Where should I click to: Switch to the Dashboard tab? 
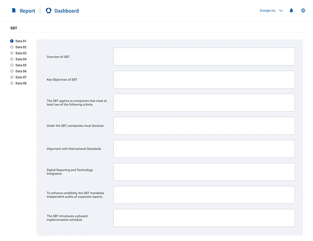click(66, 11)
